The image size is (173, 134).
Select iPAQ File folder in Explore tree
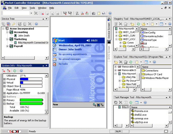pos(131,77)
